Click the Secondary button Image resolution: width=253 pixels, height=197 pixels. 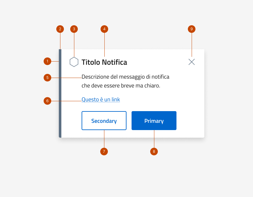(x=104, y=121)
